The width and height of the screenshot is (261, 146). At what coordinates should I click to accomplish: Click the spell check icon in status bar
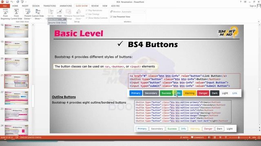pos(17,137)
